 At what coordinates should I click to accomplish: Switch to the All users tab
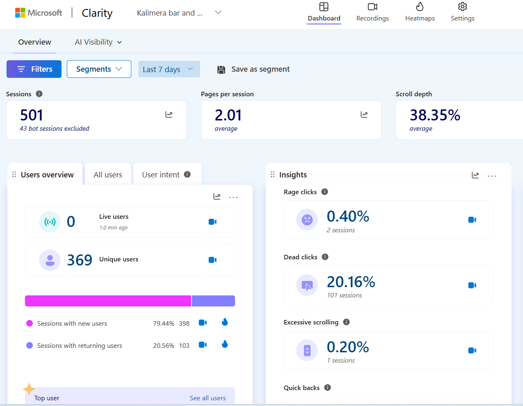pyautogui.click(x=108, y=175)
